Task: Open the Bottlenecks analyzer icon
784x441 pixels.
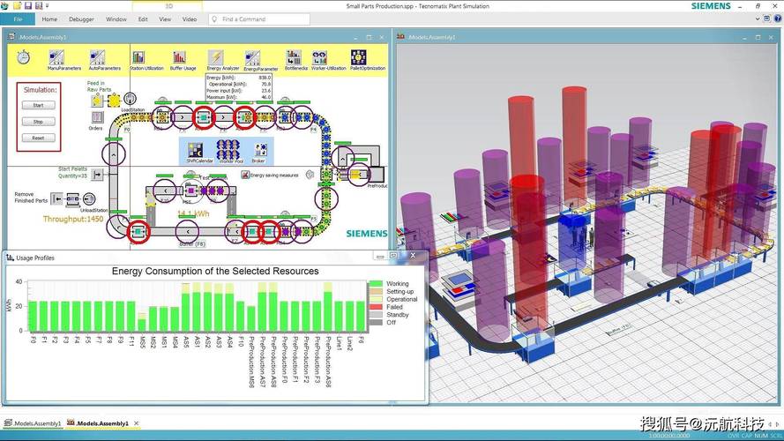Action: pyautogui.click(x=294, y=57)
